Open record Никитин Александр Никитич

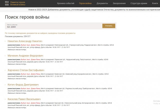[25, 41]
